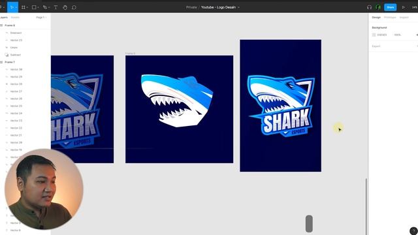Click the user avatar in the toolbar
Image resolution: width=418 pixels, height=235 pixels.
tap(378, 7)
